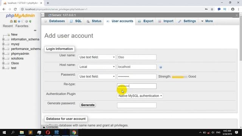The height and width of the screenshot is (136, 242).
Task: Switch to SQL tab
Action: tap(76, 21)
